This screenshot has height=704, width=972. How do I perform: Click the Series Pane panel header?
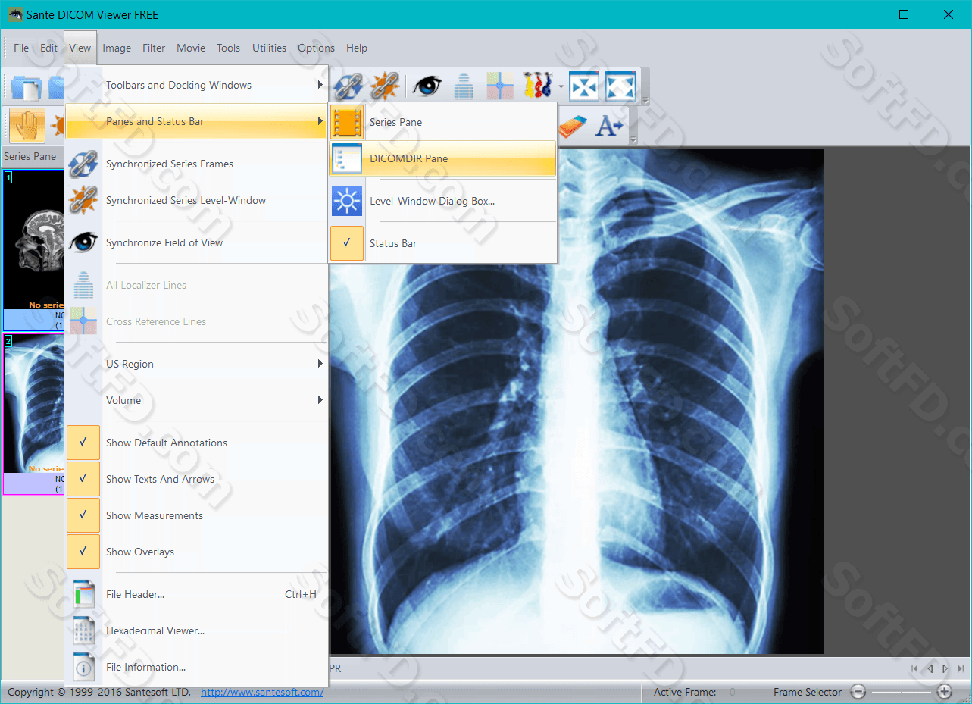coord(33,156)
